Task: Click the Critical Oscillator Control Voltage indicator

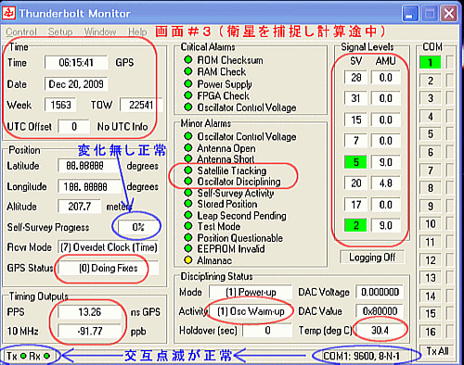Action: [187, 107]
